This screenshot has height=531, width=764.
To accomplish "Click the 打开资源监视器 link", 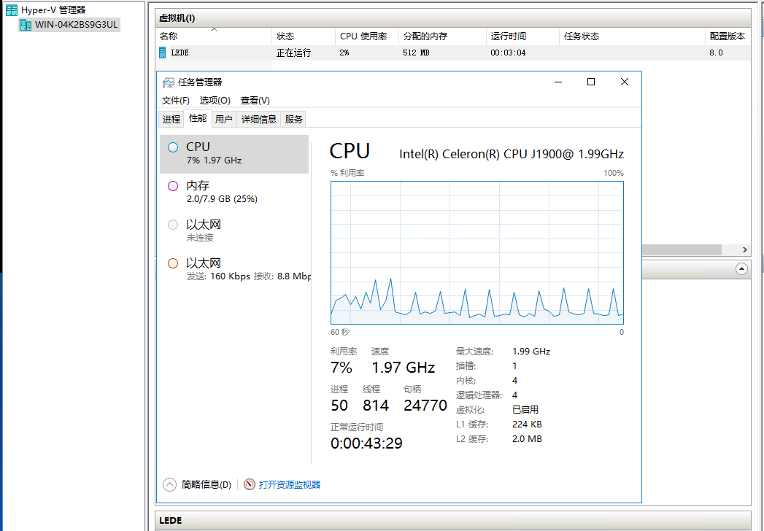I will (290, 485).
